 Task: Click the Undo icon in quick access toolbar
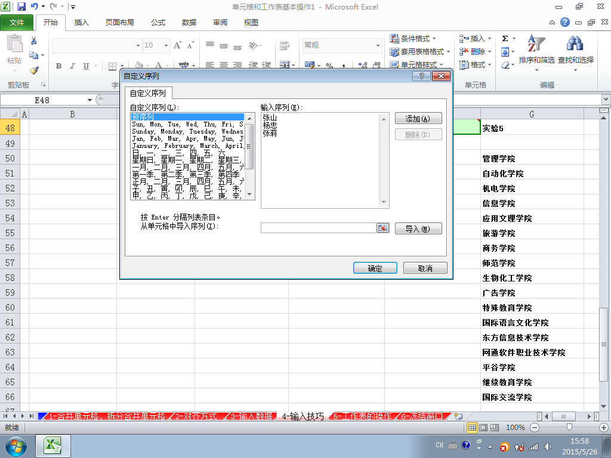click(x=34, y=7)
